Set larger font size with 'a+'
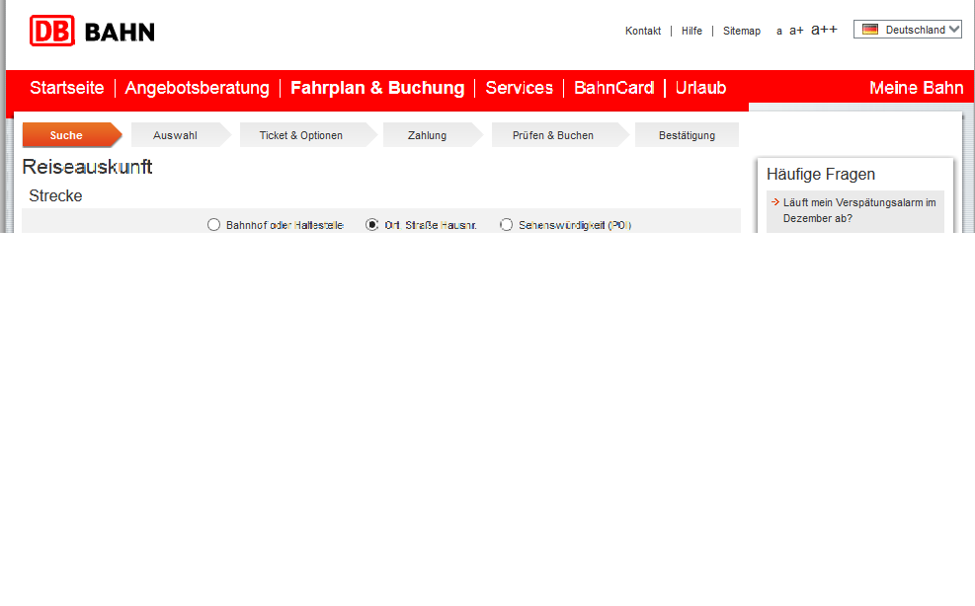The image size is (975, 606). [796, 31]
